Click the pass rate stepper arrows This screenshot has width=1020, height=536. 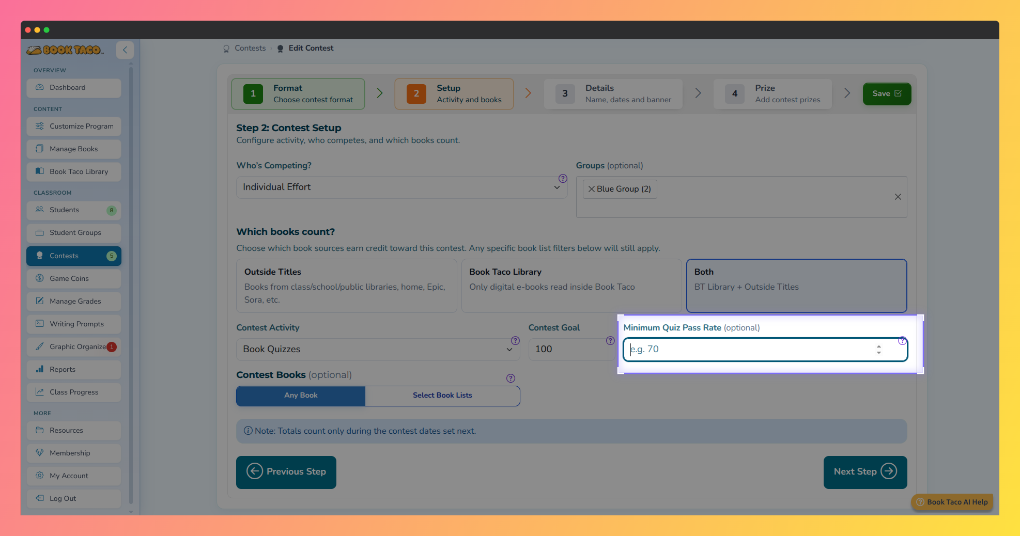878,350
